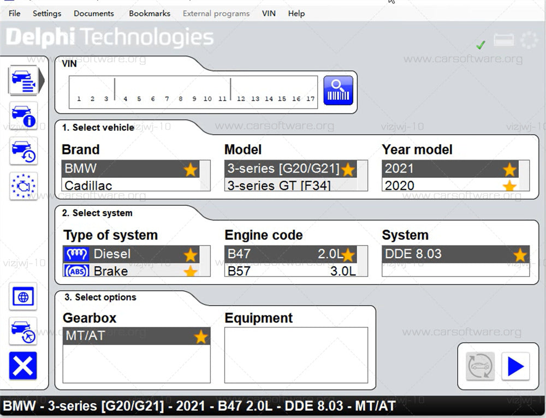Open the Documents menu
This screenshot has height=418, width=546.
click(94, 13)
